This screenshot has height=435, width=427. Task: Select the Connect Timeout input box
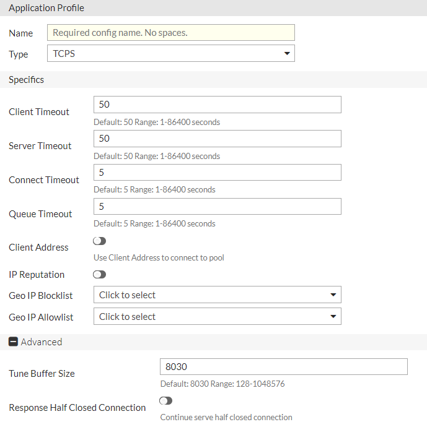point(217,173)
